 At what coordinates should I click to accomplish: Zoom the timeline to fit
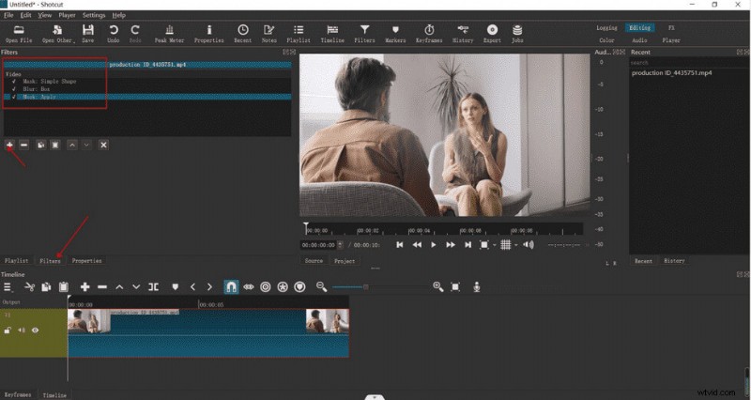click(x=455, y=287)
